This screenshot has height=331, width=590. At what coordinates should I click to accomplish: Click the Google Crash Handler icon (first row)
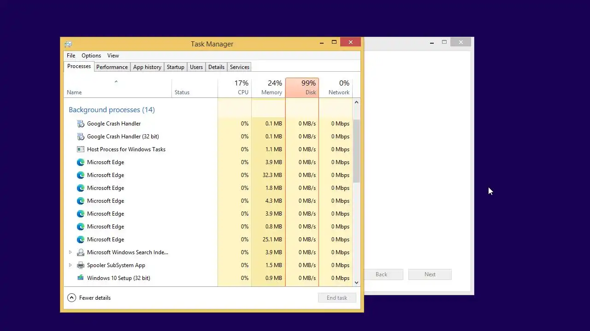(81, 124)
